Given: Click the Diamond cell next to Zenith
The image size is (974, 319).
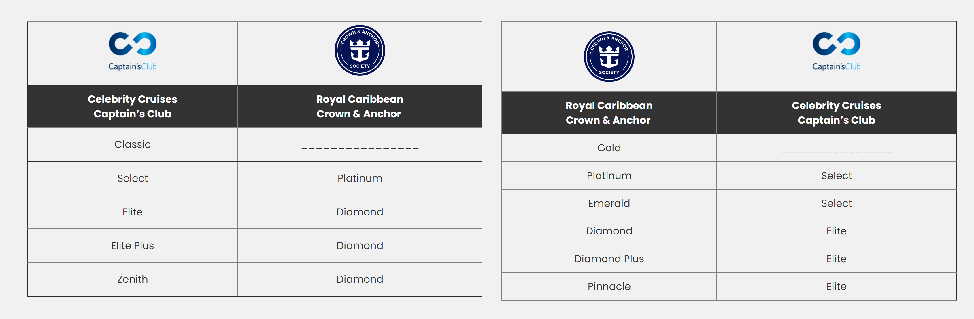Looking at the screenshot, I should [360, 279].
